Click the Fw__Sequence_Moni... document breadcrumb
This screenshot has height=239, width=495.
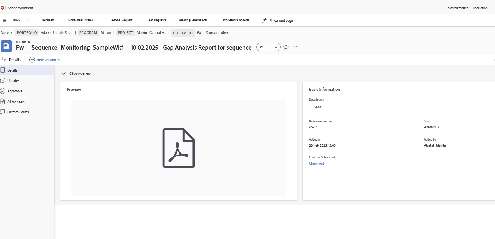(214, 33)
